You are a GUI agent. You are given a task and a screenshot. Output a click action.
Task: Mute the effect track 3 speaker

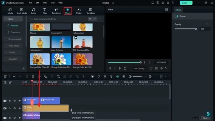15,108
